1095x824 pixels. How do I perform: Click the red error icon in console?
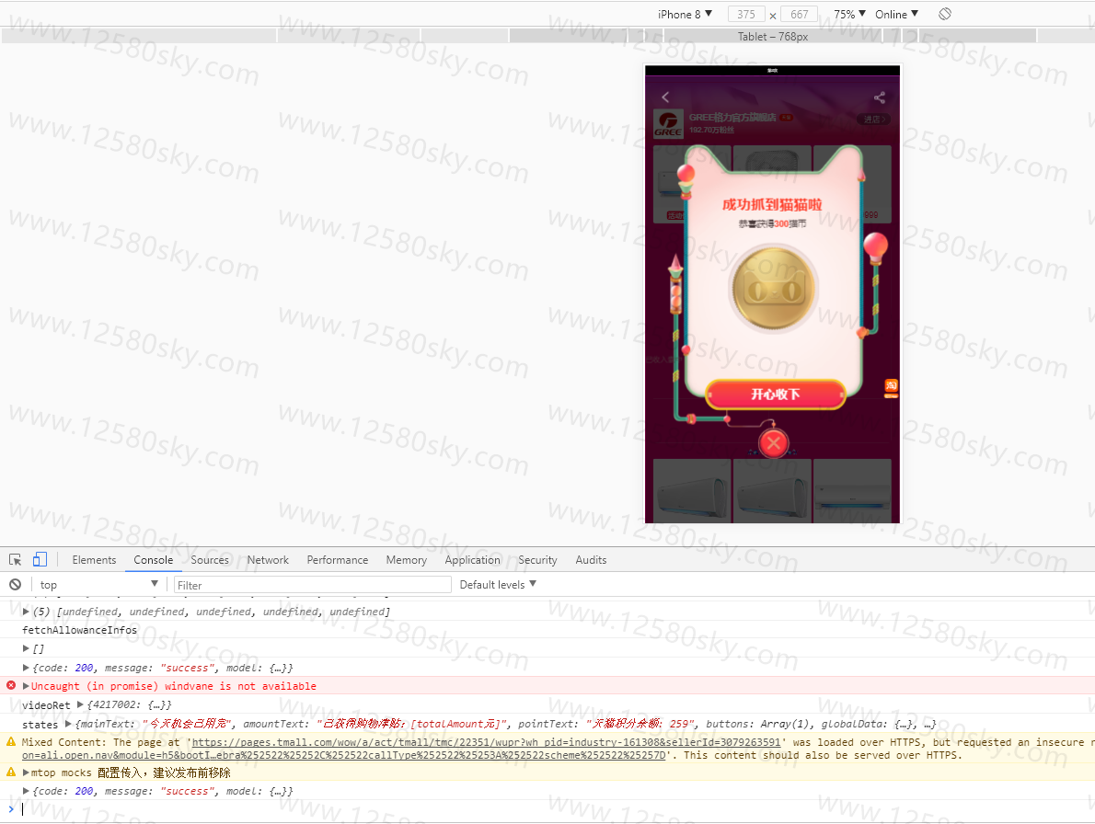point(11,686)
